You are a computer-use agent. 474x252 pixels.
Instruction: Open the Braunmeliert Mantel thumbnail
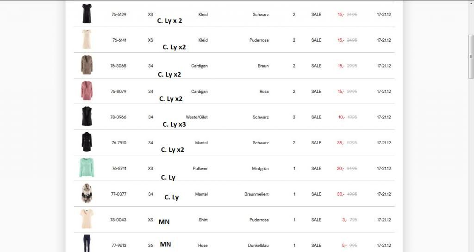[x=87, y=194]
